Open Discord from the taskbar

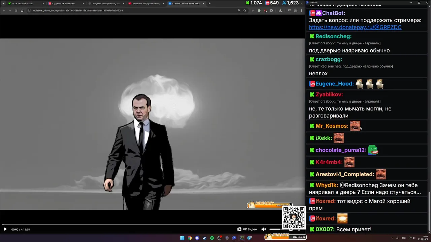[197, 238]
